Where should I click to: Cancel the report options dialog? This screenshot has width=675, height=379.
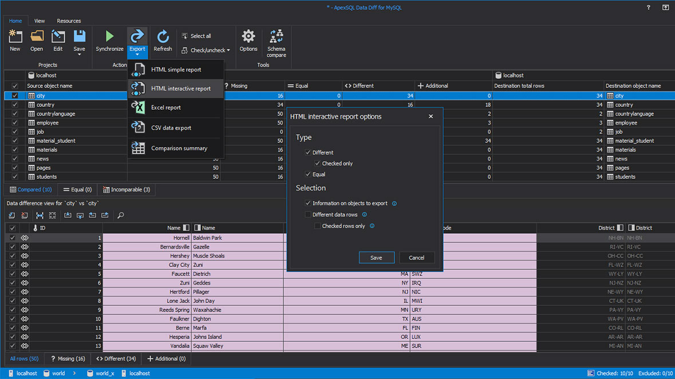417,257
